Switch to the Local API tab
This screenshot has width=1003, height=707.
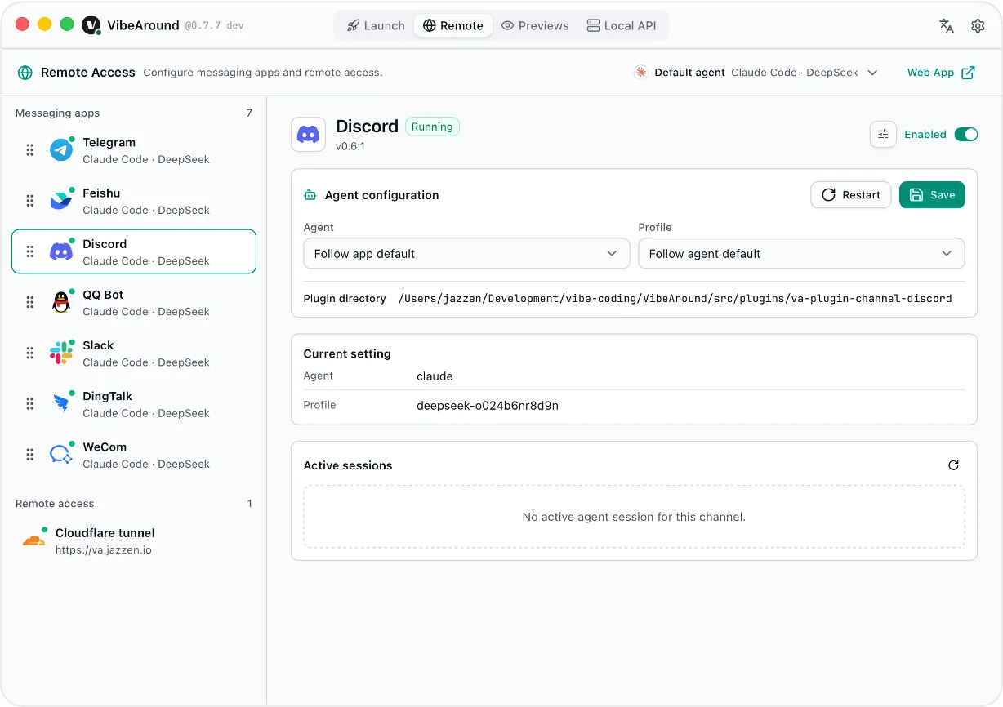point(622,25)
